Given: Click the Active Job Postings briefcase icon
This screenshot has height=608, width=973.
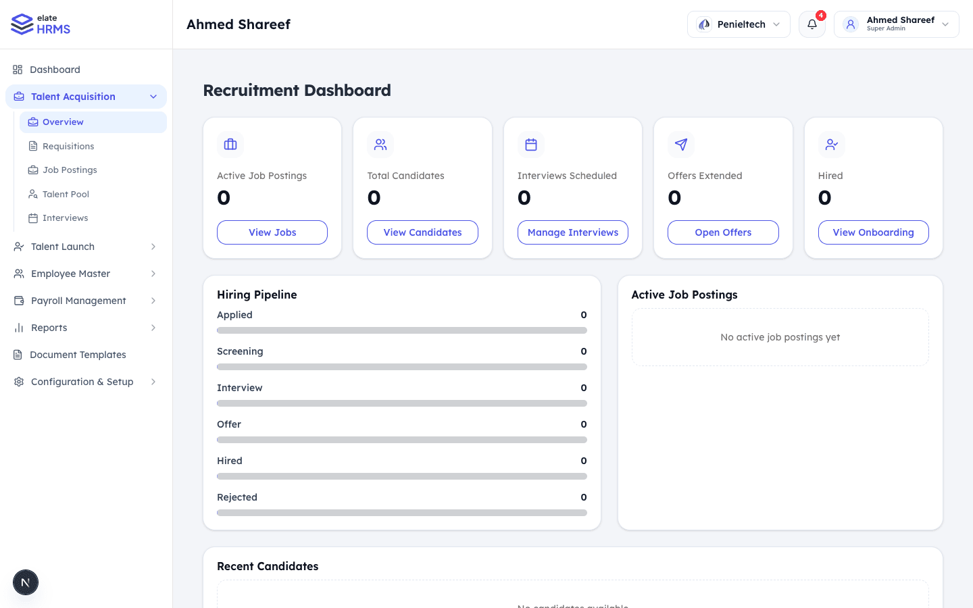Looking at the screenshot, I should coord(230,144).
